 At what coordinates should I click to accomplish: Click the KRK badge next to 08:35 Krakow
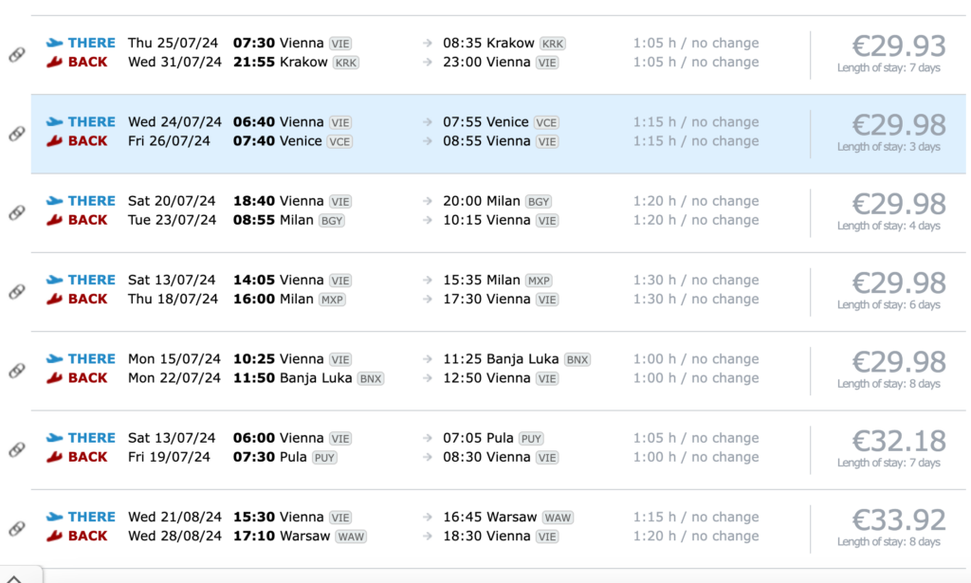552,44
